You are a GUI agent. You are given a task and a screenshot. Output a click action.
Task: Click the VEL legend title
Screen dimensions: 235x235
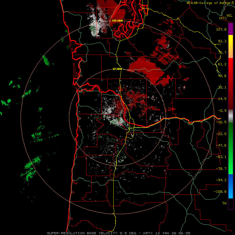click(x=229, y=16)
